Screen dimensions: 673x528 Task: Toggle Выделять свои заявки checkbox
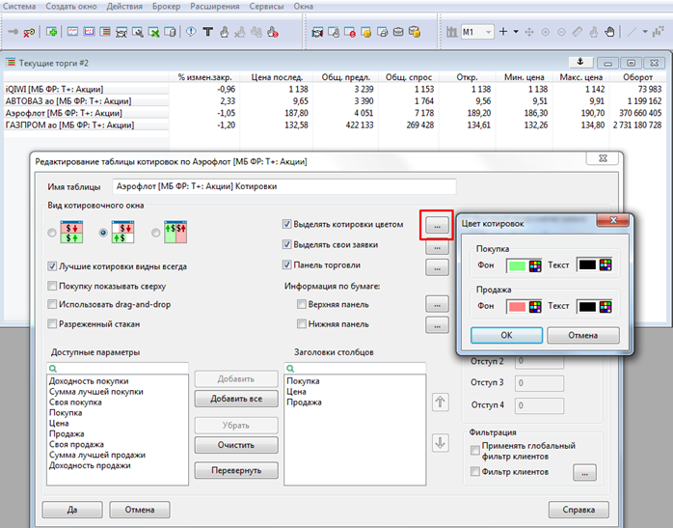pos(287,244)
